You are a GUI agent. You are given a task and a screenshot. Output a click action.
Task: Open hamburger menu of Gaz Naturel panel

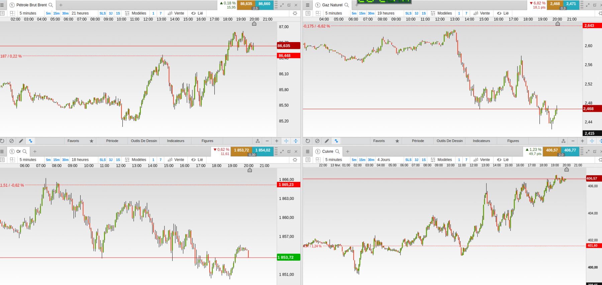pyautogui.click(x=308, y=5)
